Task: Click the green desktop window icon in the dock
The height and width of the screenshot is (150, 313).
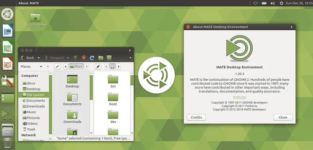Action: coord(8,98)
